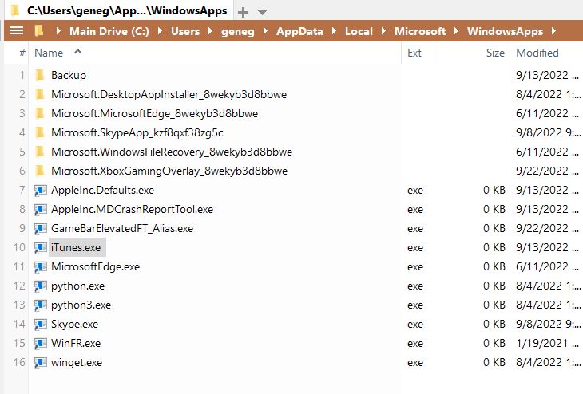Select AppleInc.MDCrashReportTool.exe file name
This screenshot has width=583, height=394.
coord(133,210)
